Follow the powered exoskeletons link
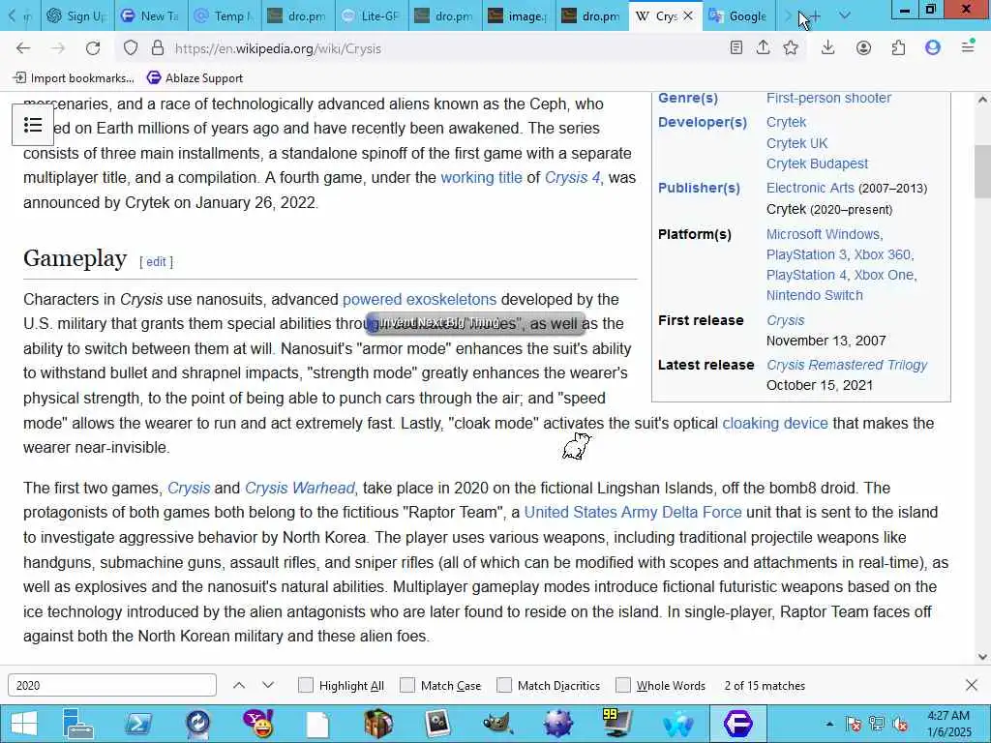Image resolution: width=991 pixels, height=743 pixels. tap(419, 299)
